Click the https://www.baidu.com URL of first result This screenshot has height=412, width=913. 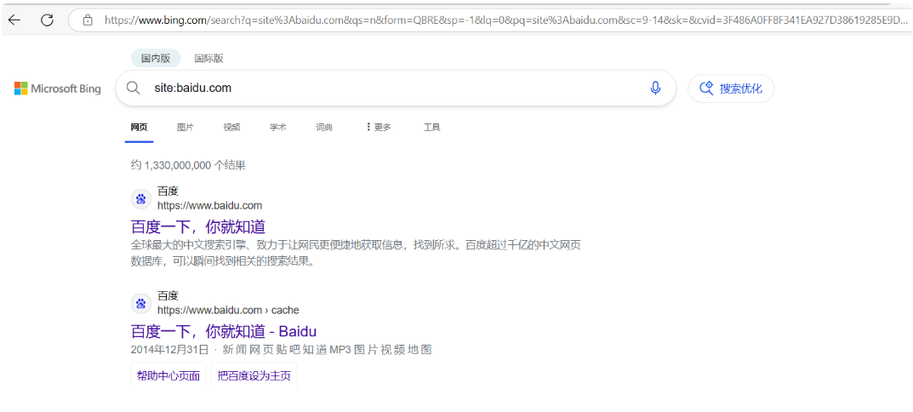[209, 205]
